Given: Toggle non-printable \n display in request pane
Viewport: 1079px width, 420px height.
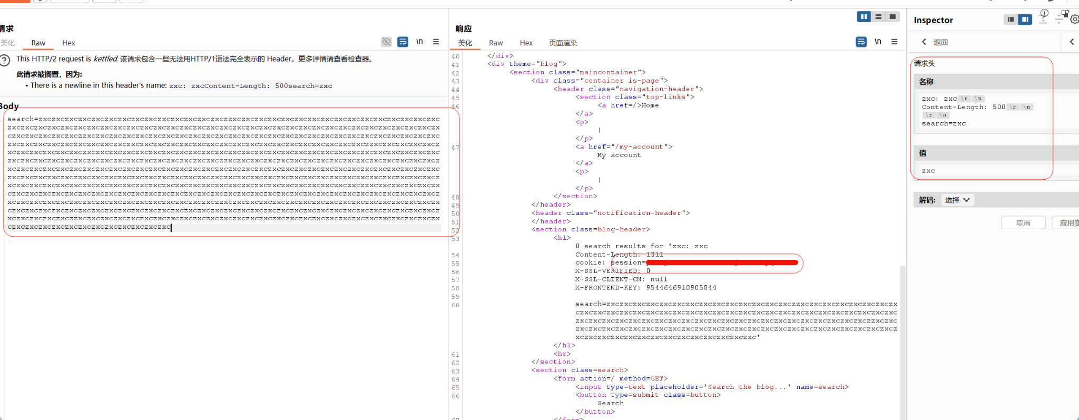Looking at the screenshot, I should pos(419,42).
